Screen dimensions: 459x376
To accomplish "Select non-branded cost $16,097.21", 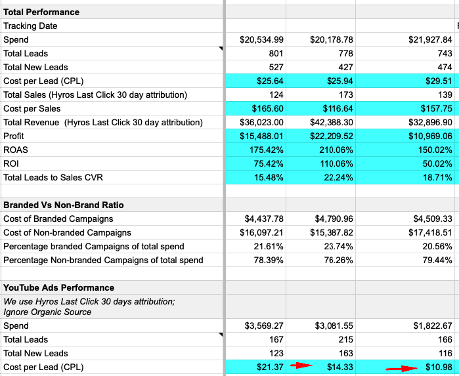I will coord(256,232).
